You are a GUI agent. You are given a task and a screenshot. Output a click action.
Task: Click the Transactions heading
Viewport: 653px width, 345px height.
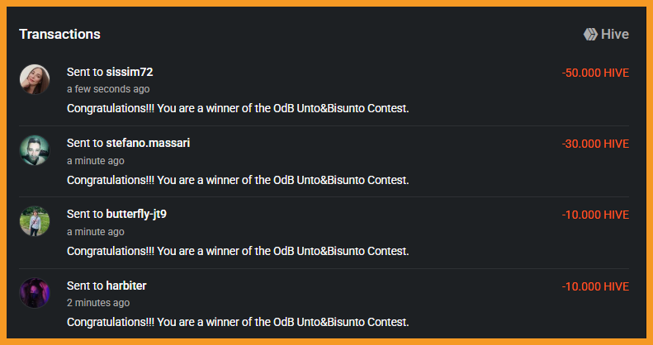click(59, 34)
